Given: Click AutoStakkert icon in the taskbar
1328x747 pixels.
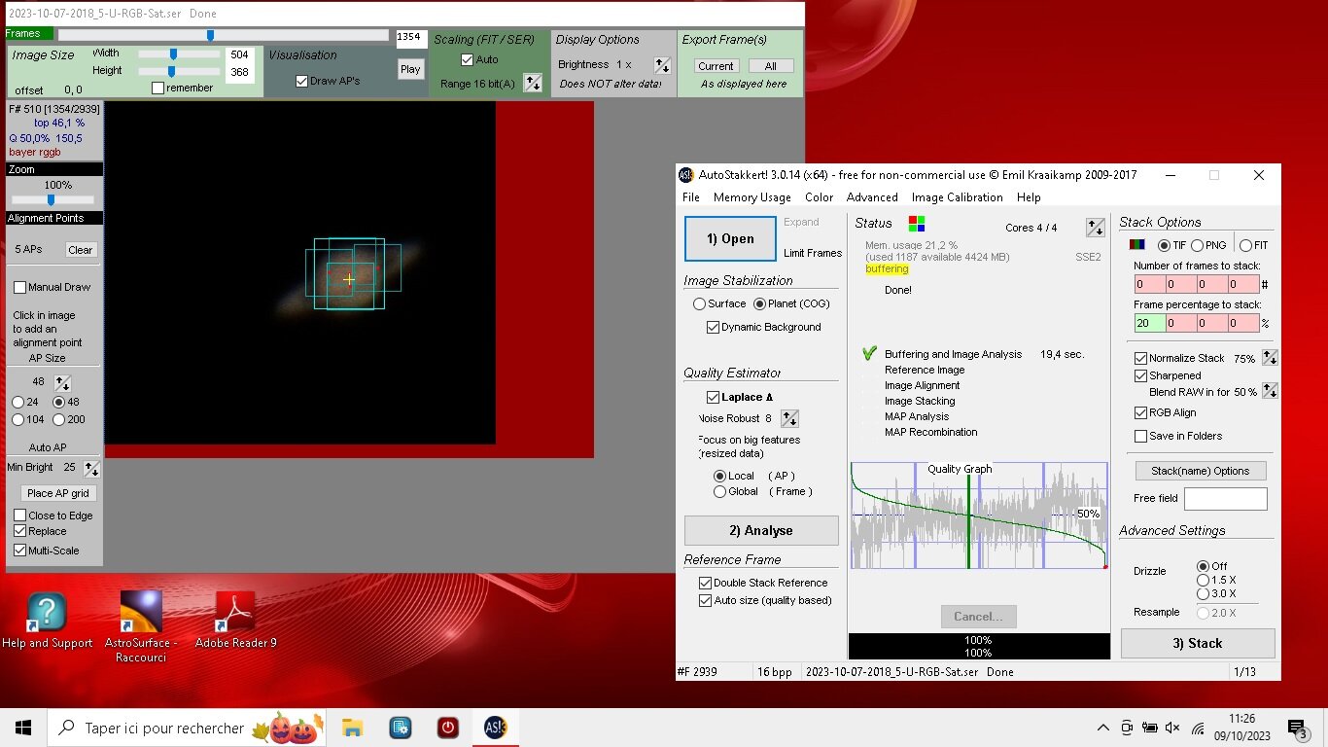Looking at the screenshot, I should (x=496, y=728).
